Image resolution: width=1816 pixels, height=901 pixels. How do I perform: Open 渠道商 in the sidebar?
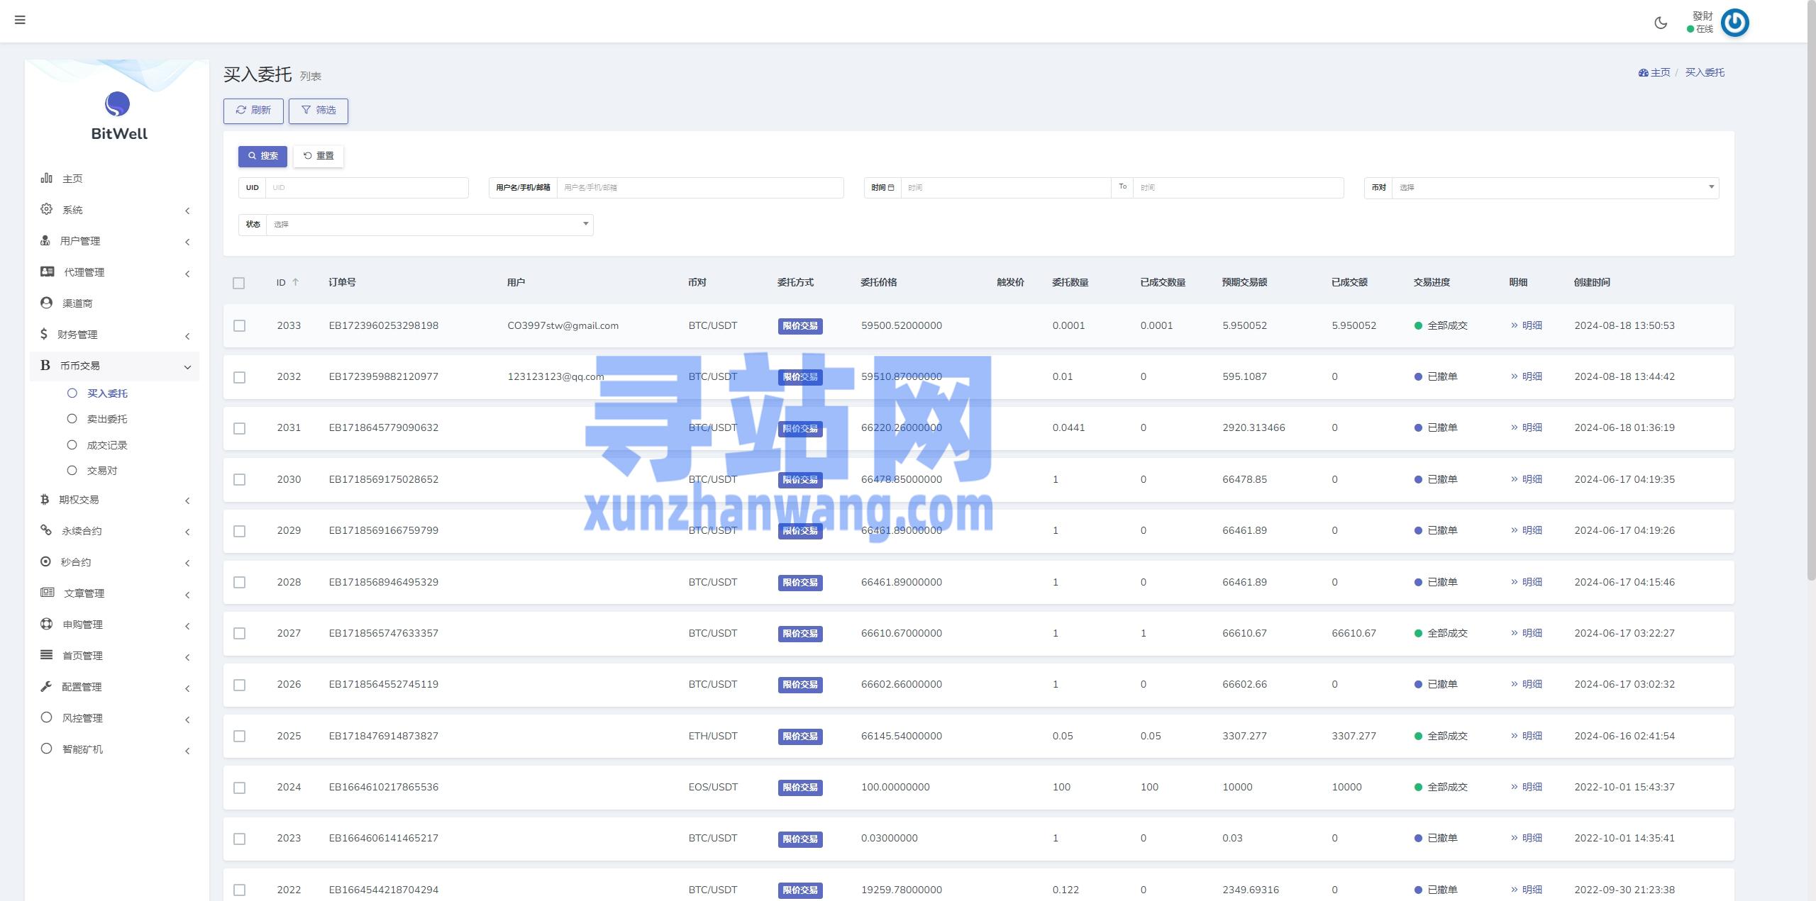77,303
